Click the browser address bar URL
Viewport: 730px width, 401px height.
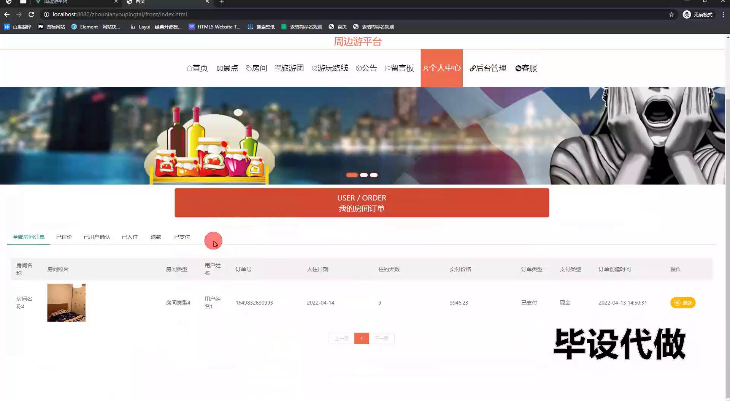(119, 14)
